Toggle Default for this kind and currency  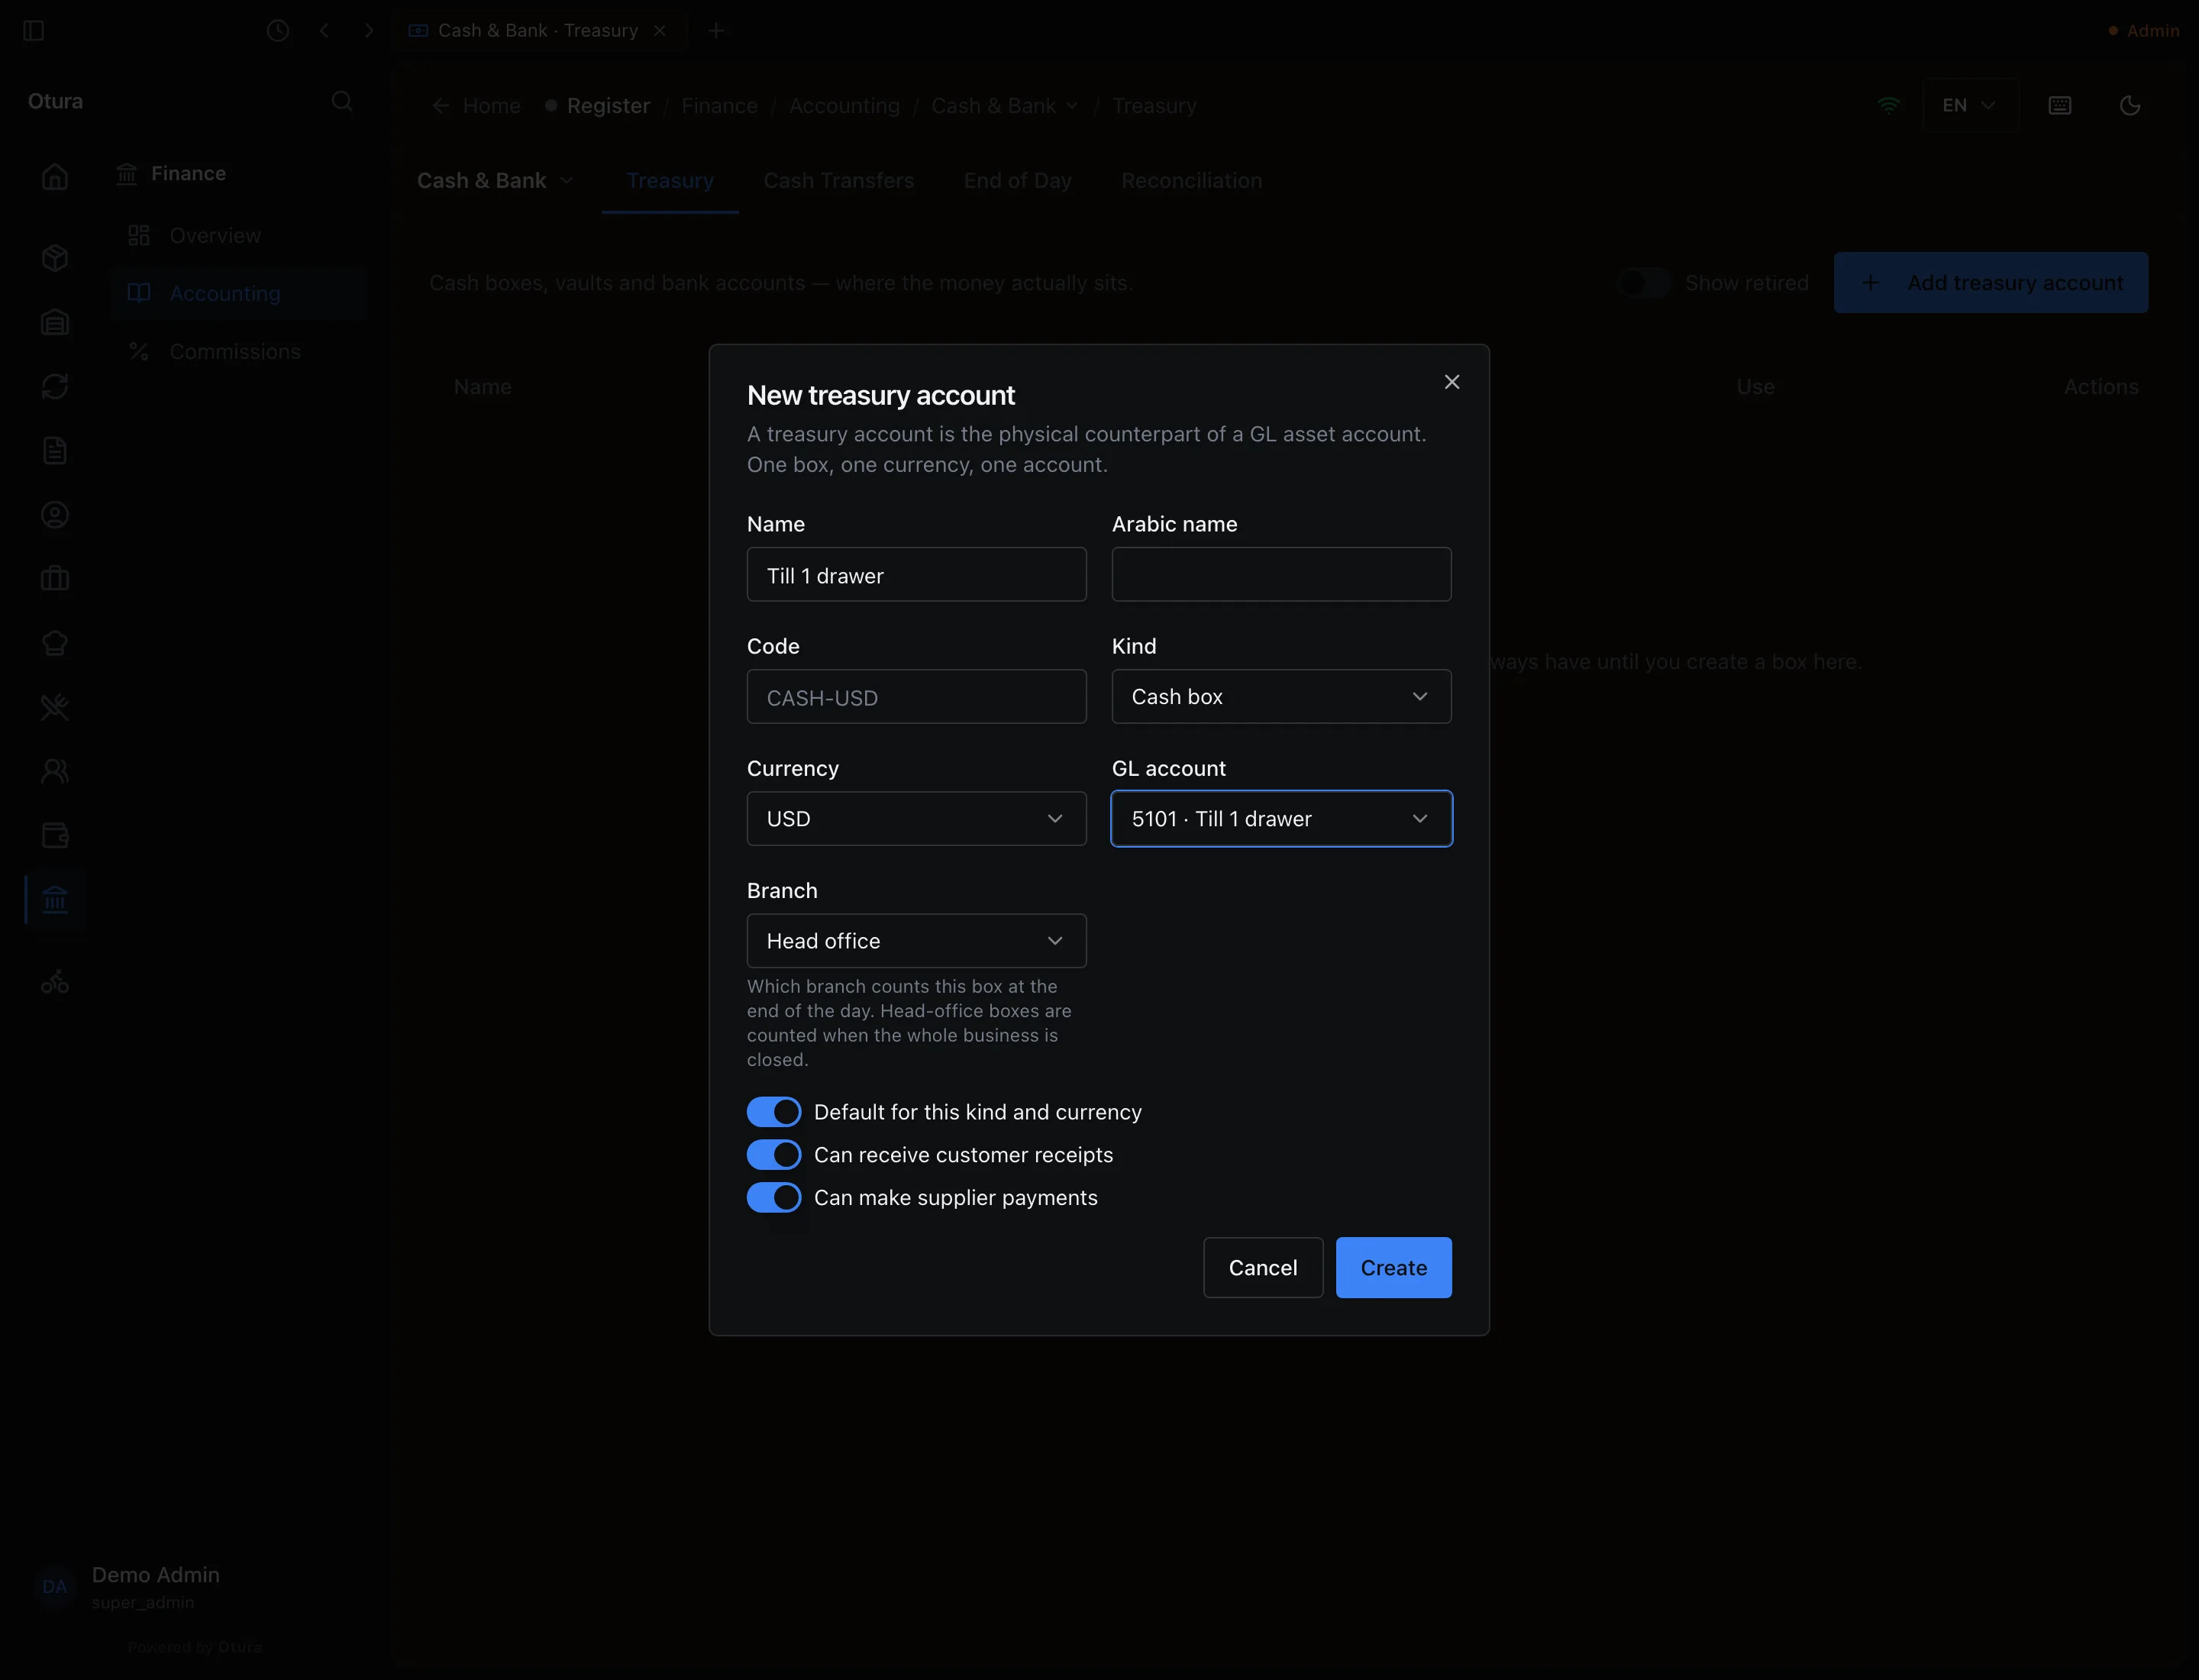point(774,1112)
